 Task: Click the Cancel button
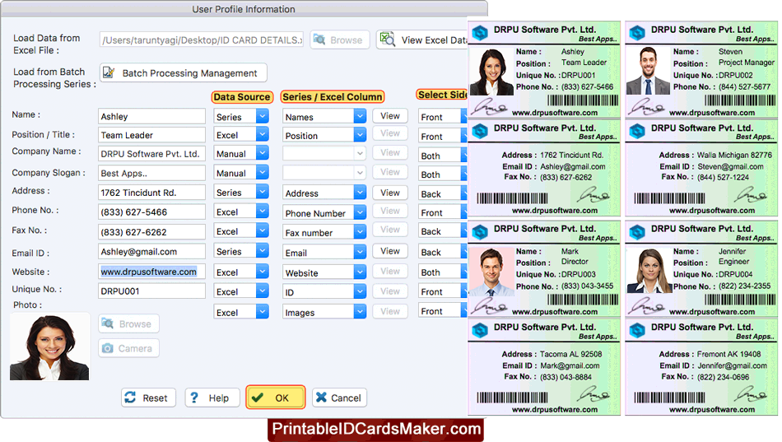[x=340, y=398]
